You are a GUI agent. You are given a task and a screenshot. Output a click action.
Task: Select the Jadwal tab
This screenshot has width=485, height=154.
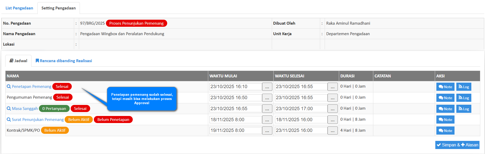tap(18, 61)
